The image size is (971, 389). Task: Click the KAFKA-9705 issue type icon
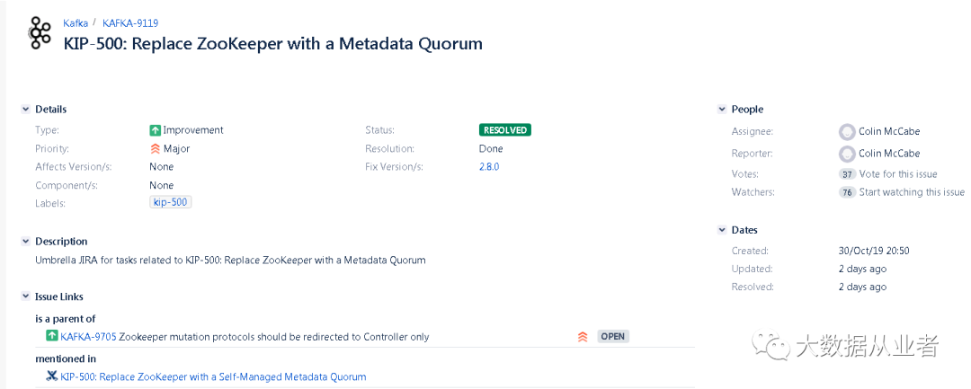click(52, 337)
